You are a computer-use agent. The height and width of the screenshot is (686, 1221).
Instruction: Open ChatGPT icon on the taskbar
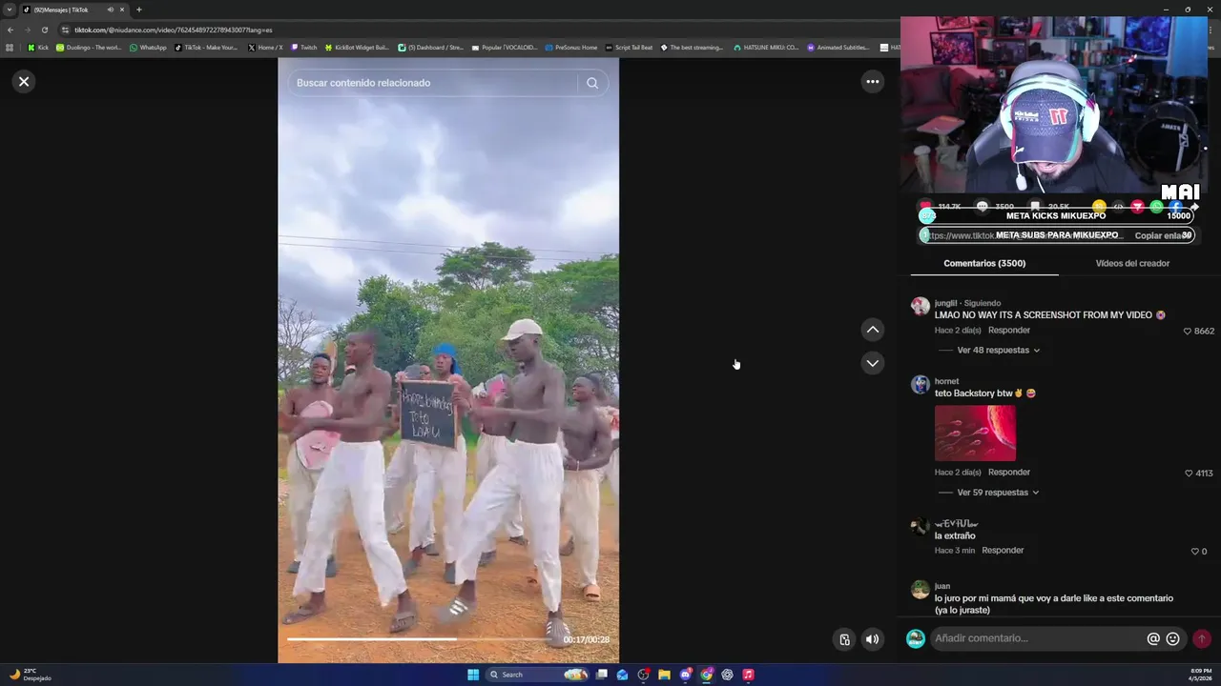coord(727,675)
